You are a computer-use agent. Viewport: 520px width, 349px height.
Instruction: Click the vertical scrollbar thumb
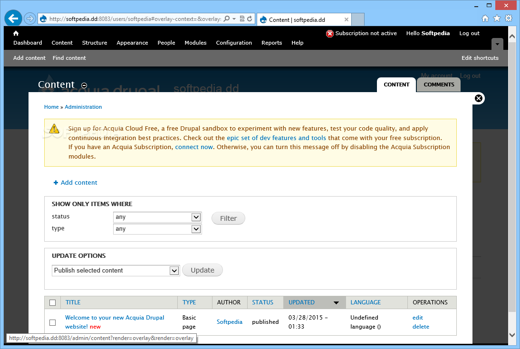coord(512,176)
